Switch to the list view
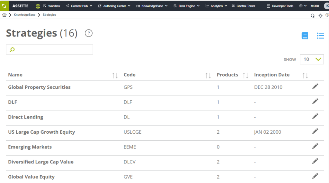Viewport: 329px width, 183px height. 320,36
